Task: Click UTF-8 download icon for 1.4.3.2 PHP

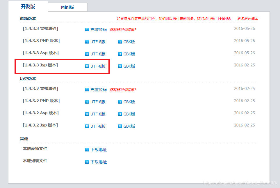Action: point(87,102)
